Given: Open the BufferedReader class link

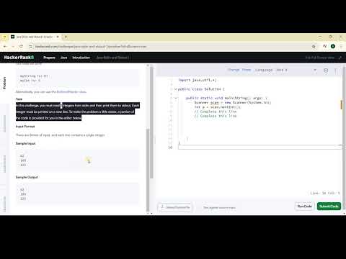Looking at the screenshot, I should coord(71,91).
